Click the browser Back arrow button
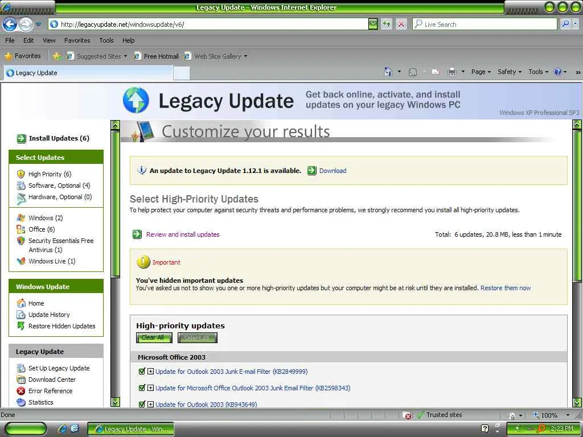The width and height of the screenshot is (583, 437). tap(10, 24)
